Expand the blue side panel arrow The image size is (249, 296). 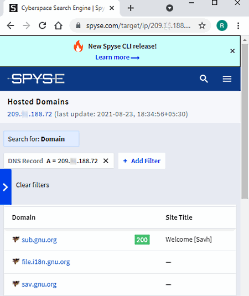click(x=6, y=187)
